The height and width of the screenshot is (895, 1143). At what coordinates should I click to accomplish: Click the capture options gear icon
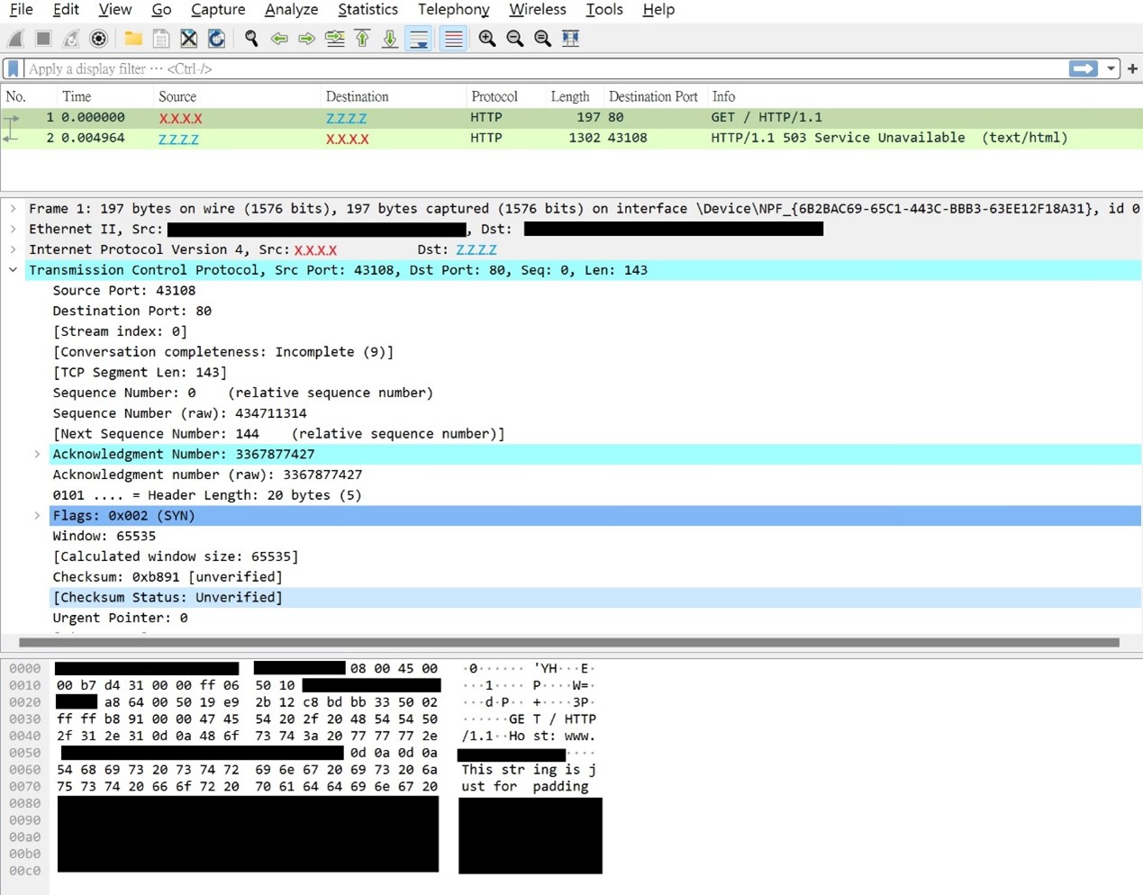(99, 39)
